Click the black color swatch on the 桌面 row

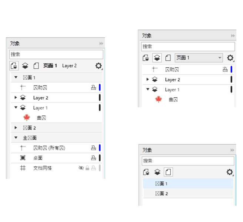[x=100, y=158]
